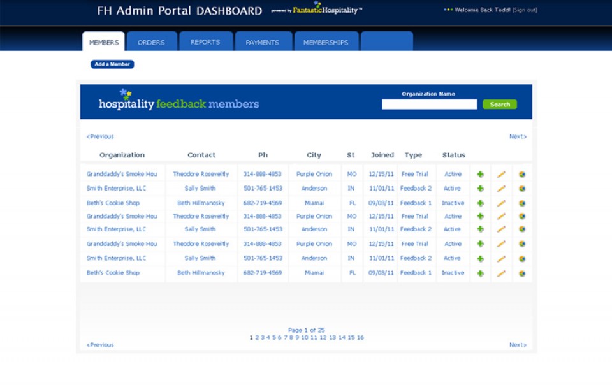Click green plus icon in first table row
This screenshot has width=612, height=385.
481,174
